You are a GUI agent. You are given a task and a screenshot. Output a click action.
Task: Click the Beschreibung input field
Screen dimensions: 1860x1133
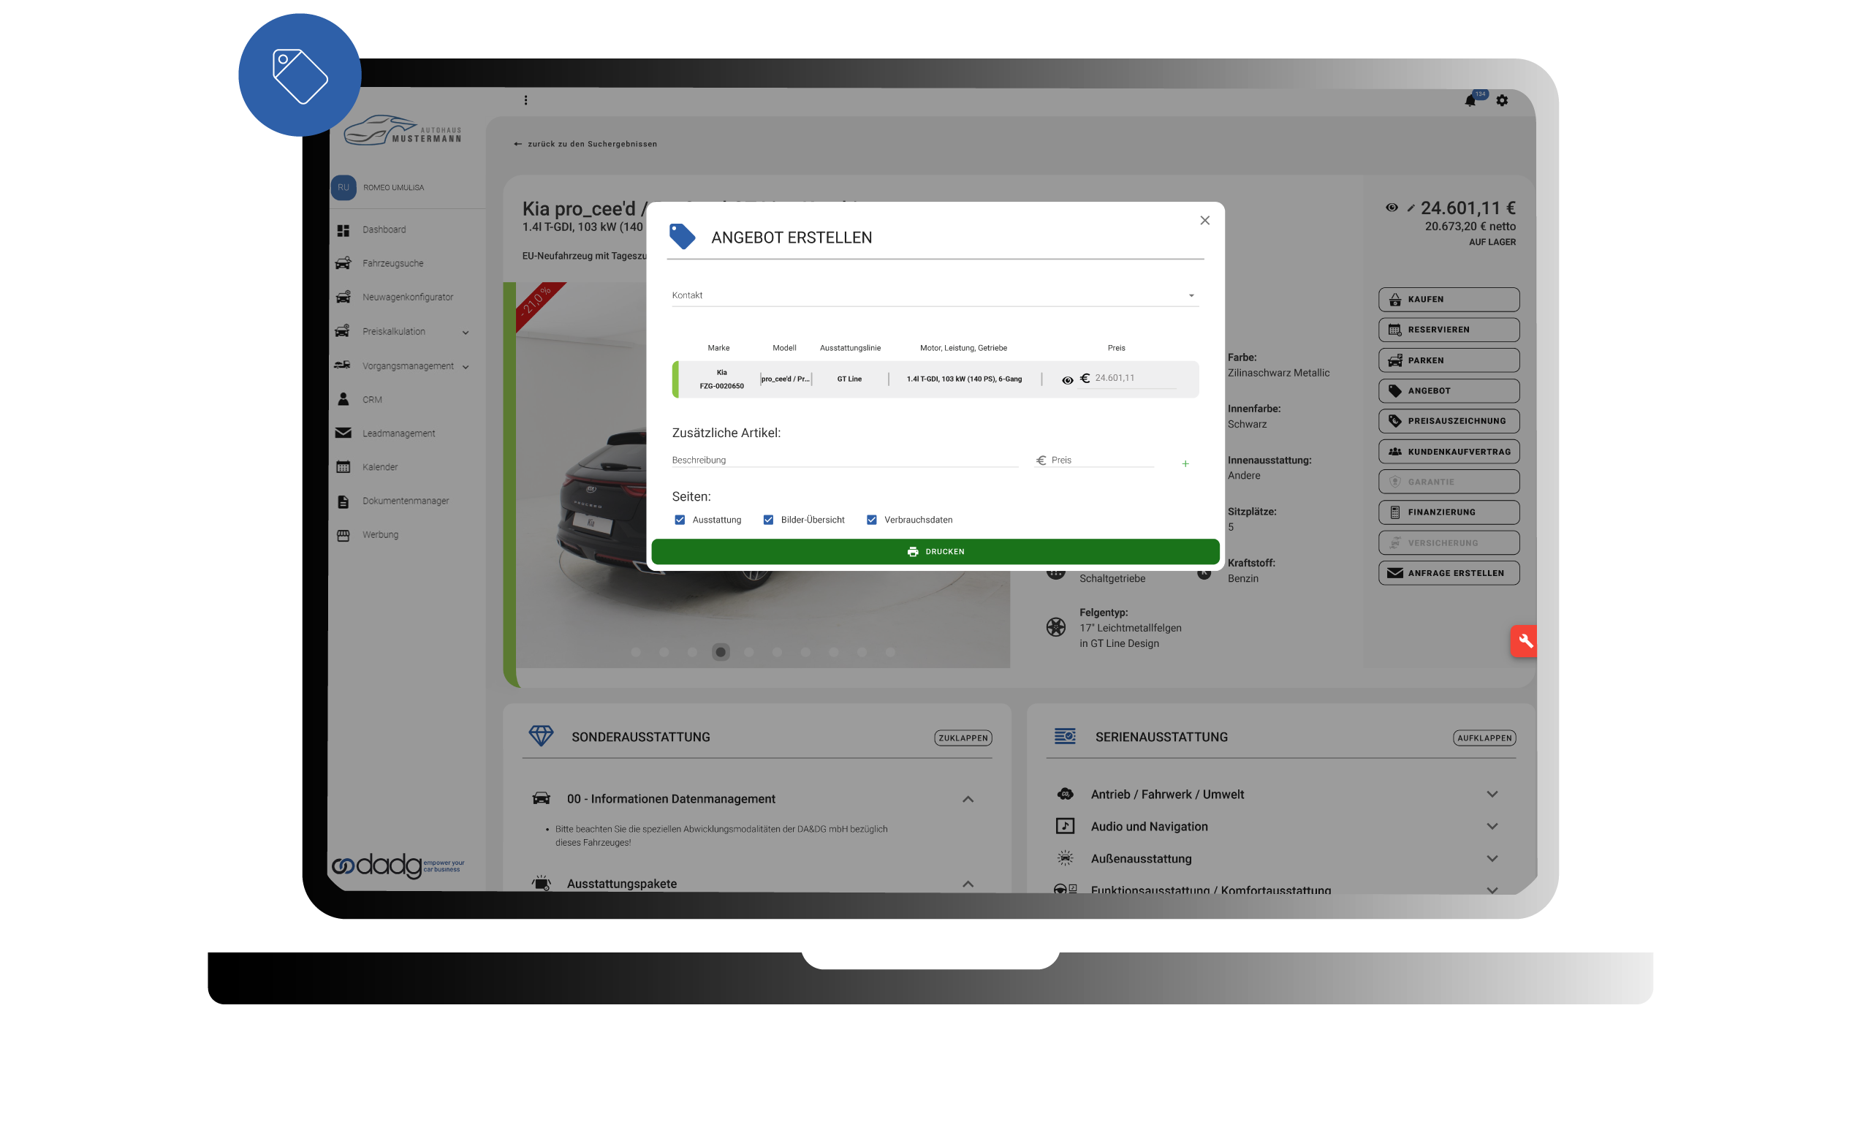coord(845,460)
